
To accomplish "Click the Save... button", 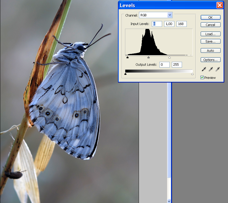I will (x=210, y=41).
